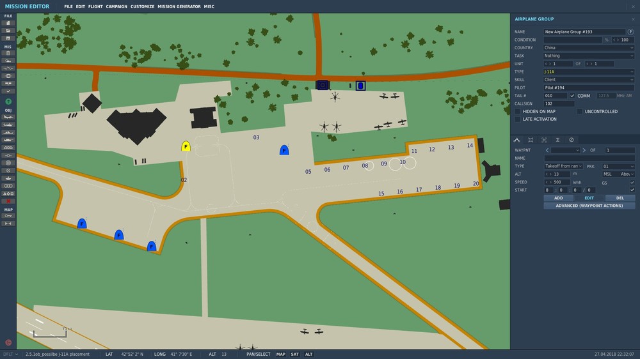Screen dimensions: 640x359
Task: Click the concentric circles icon in OBJ sidebar
Action: pos(8,163)
